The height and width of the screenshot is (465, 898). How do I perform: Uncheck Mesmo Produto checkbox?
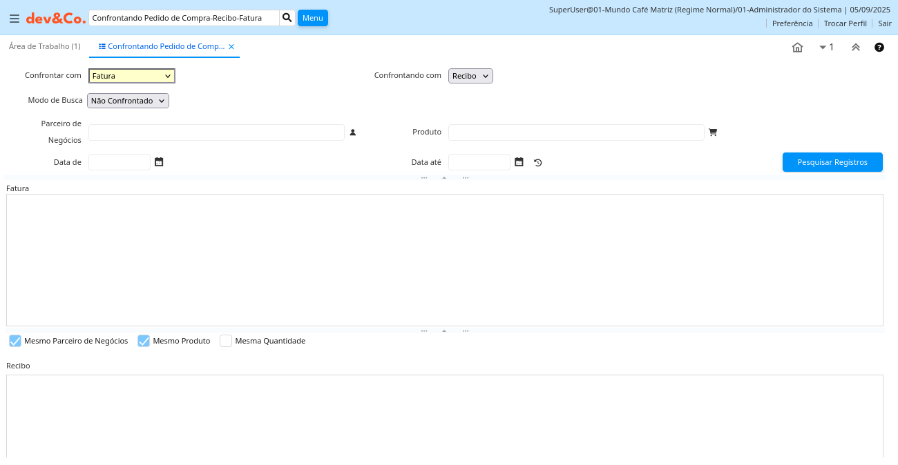[144, 341]
